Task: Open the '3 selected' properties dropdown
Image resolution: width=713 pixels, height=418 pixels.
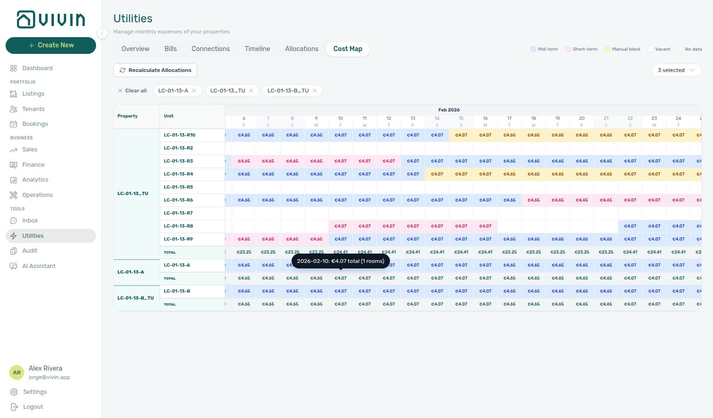Action: [x=676, y=70]
